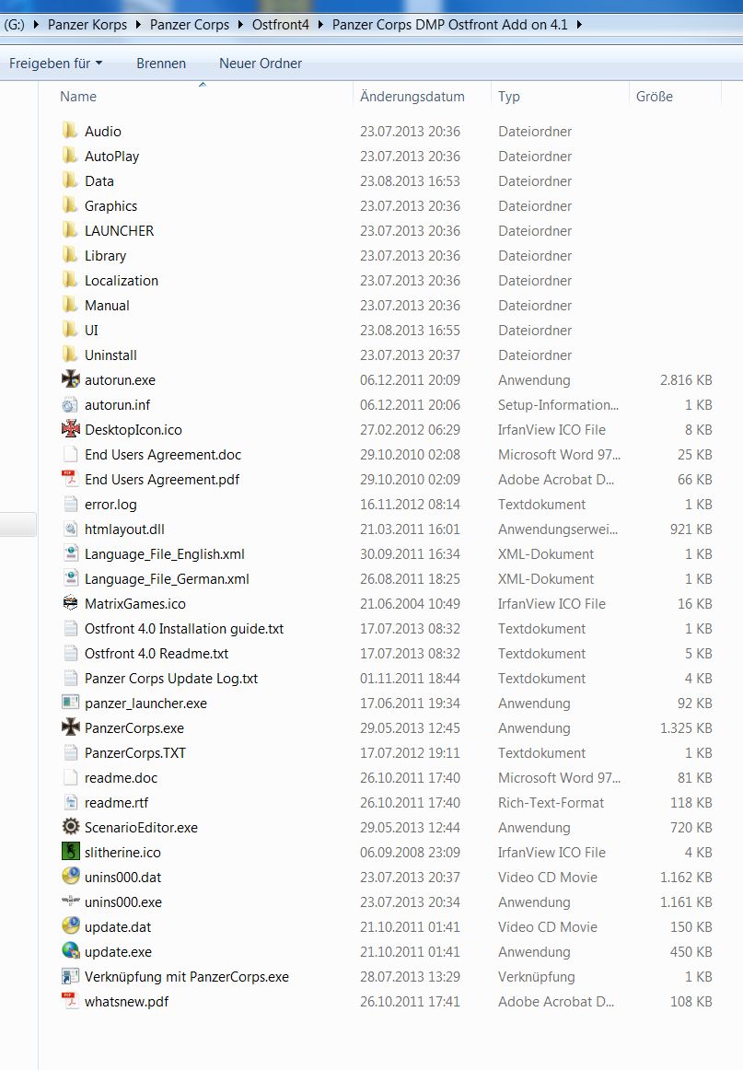Click the update.dat disc icon
Screen dimensions: 743x1070
tap(70, 926)
